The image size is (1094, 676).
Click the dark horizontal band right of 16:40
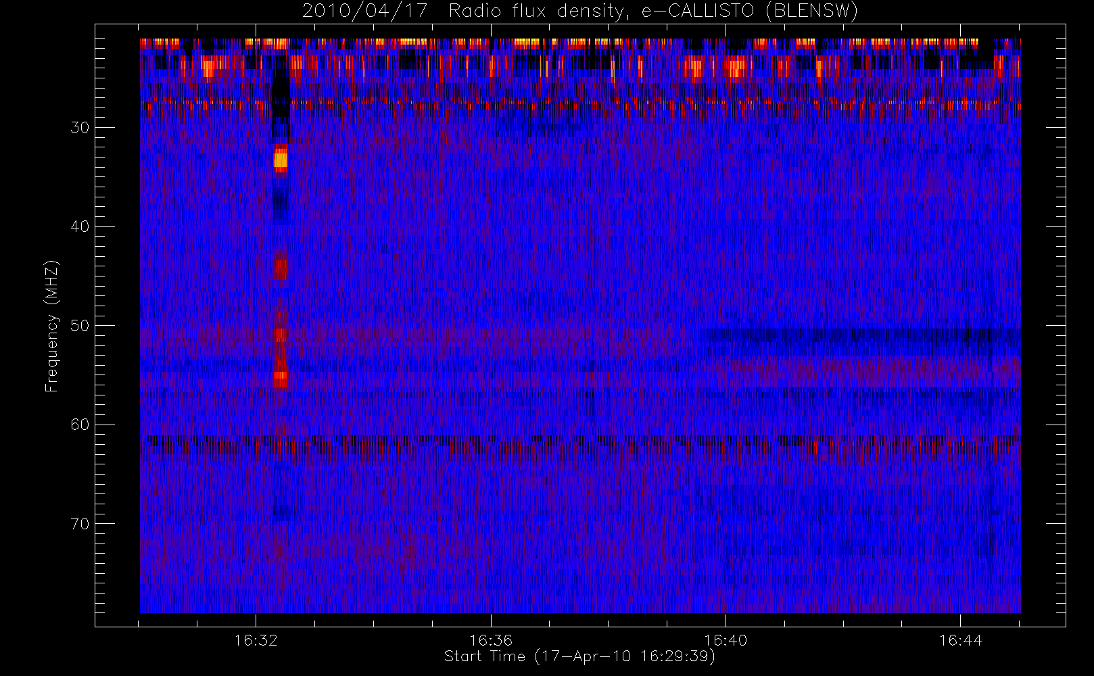859,335
